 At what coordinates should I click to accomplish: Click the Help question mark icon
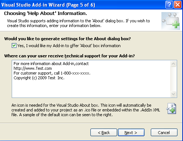[169, 5]
